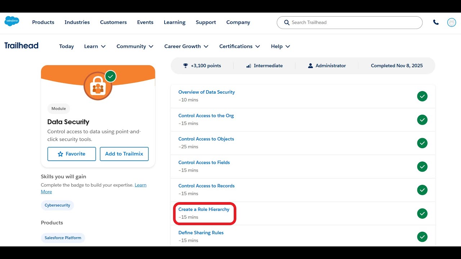Add to Trailmix button
461x259 pixels.
124,154
